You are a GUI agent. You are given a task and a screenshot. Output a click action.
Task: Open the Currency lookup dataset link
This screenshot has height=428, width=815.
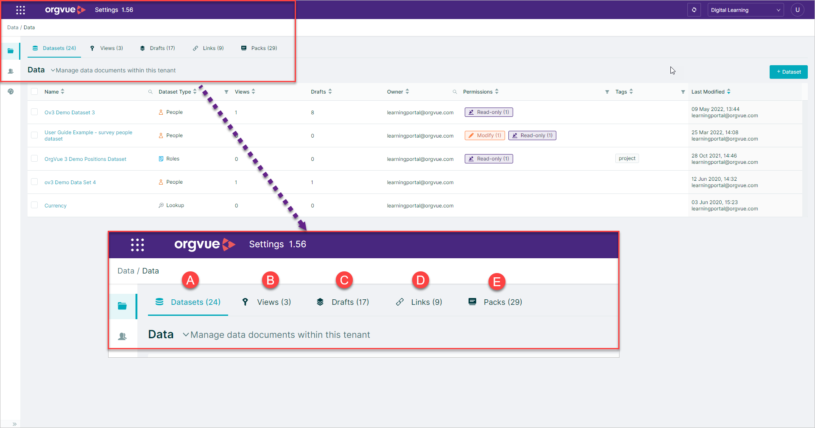56,206
